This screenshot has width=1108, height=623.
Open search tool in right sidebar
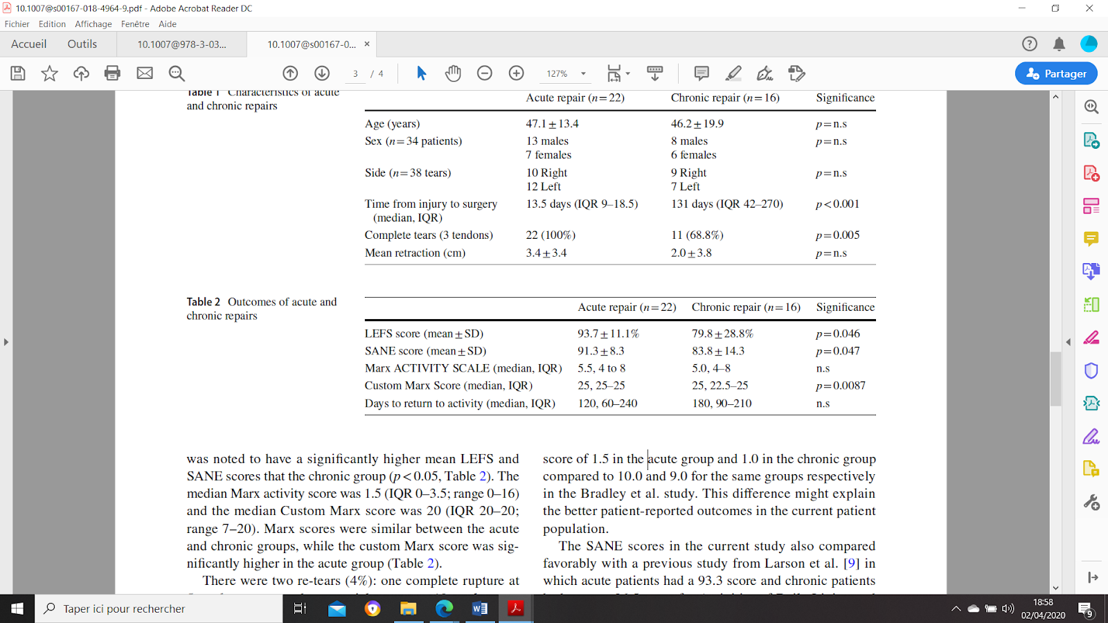1091,107
